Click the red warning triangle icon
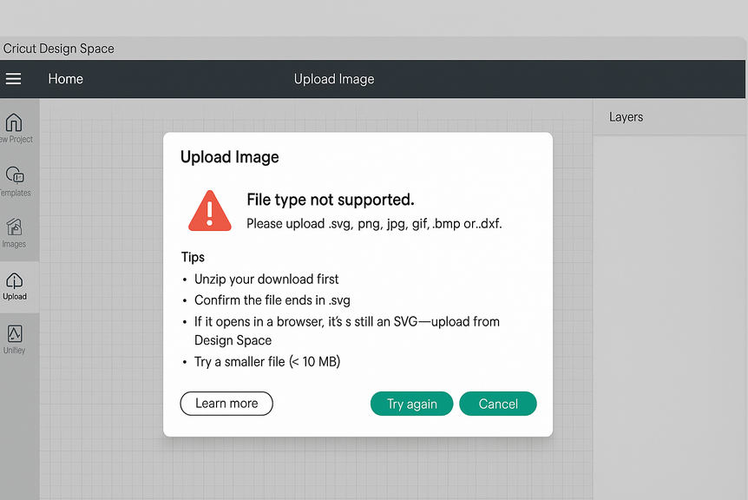 [210, 211]
